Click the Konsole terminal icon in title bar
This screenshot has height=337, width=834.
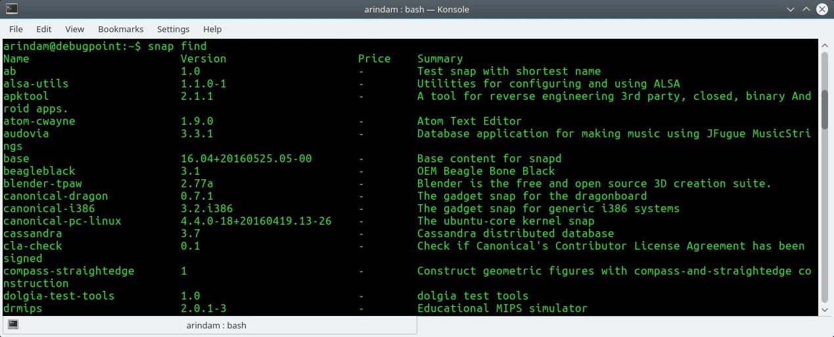(11, 9)
